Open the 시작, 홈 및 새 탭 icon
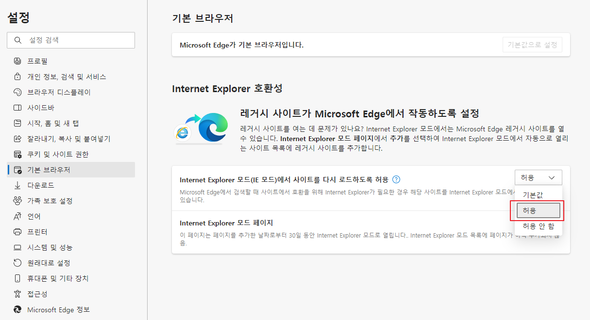590x320 pixels. pos(17,123)
